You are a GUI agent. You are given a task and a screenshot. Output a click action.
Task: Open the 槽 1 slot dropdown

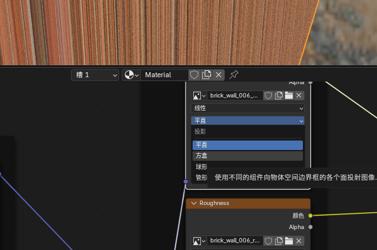click(95, 75)
